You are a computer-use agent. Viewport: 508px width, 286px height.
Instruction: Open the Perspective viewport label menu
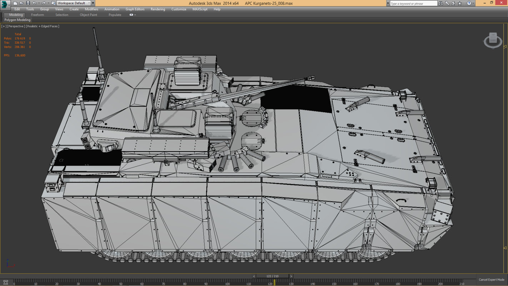tap(16, 26)
